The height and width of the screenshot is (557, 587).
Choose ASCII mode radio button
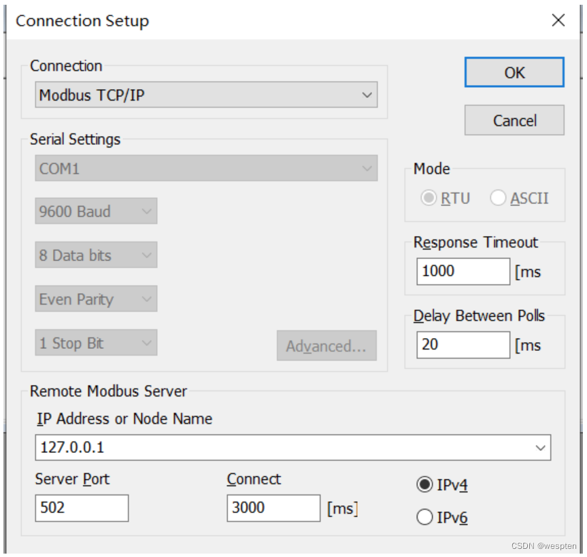[x=499, y=199]
